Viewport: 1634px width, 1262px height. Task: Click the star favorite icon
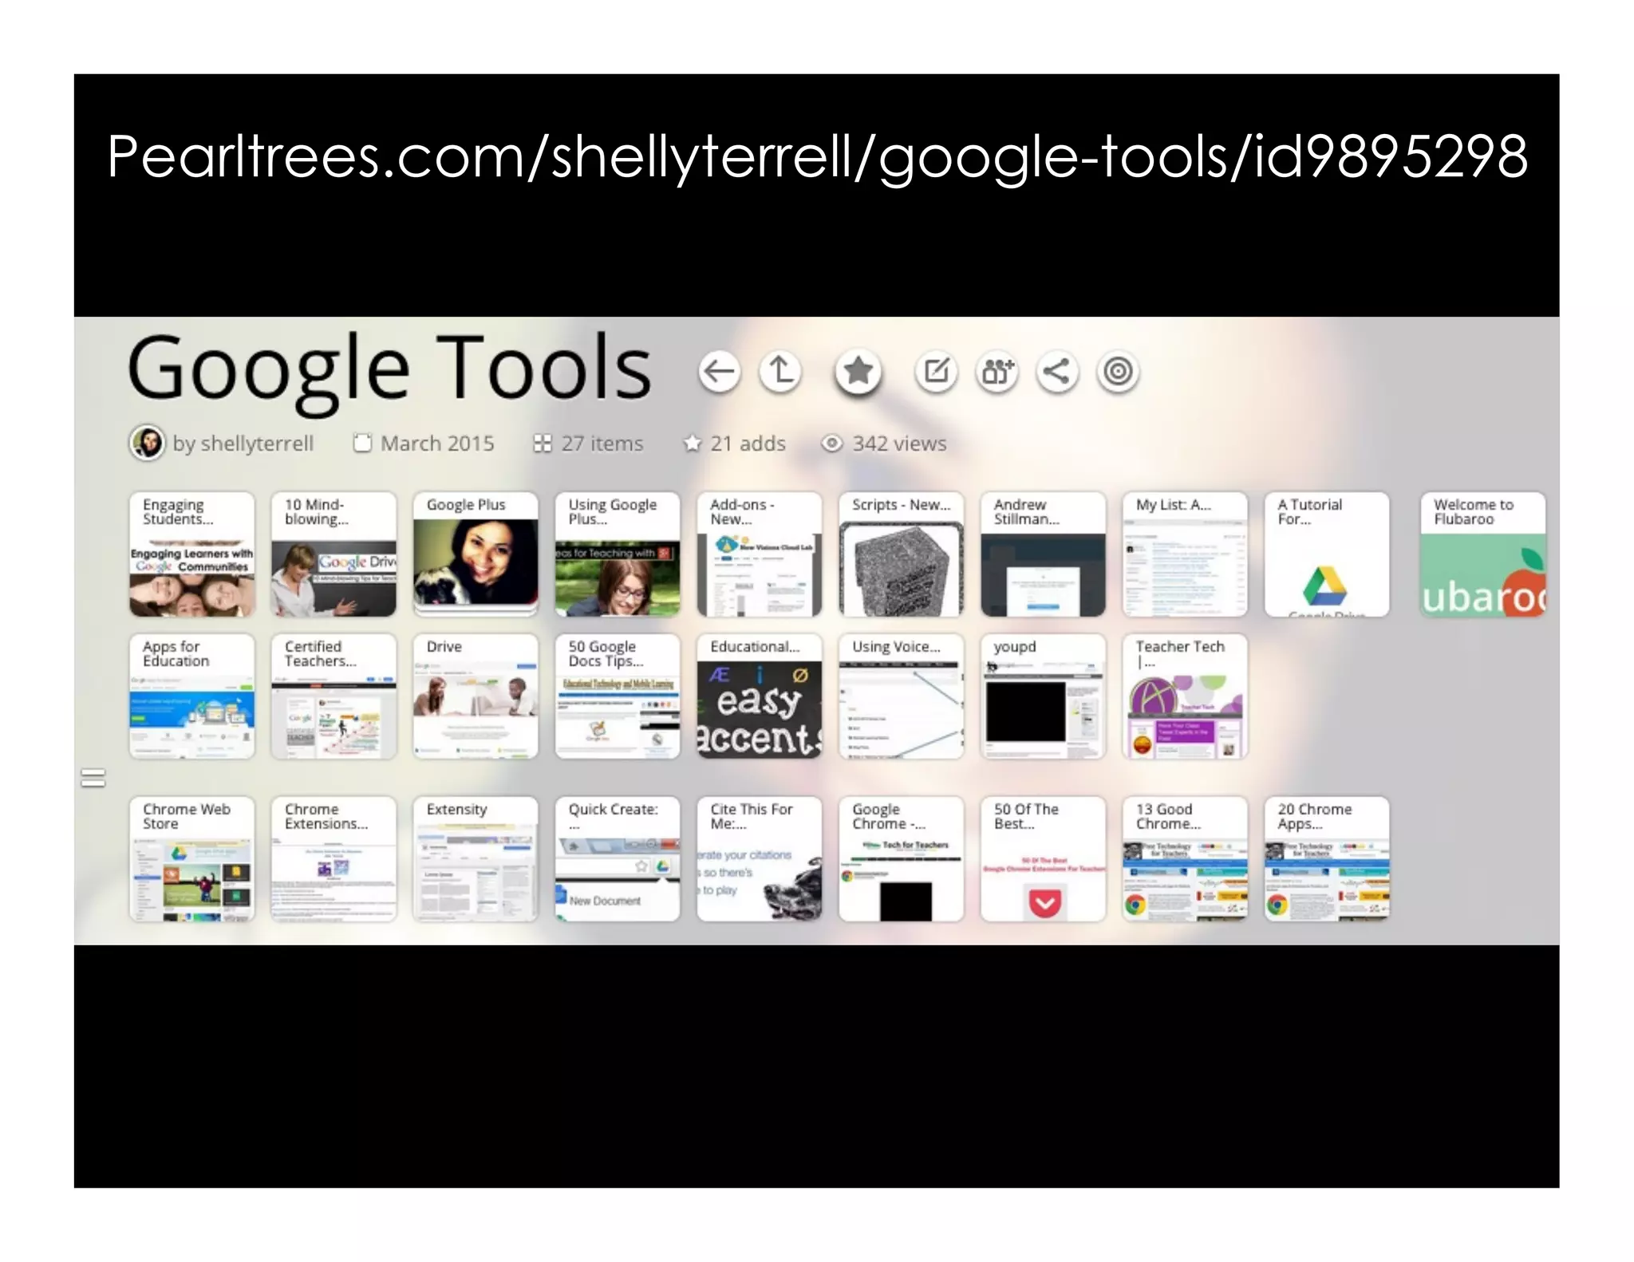pos(858,372)
